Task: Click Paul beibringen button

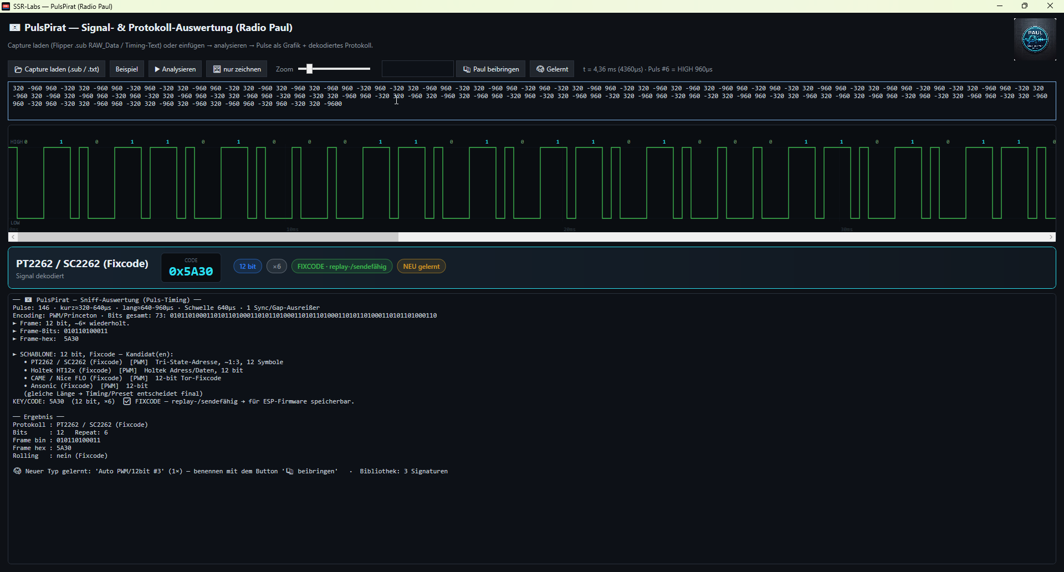Action: click(491, 69)
